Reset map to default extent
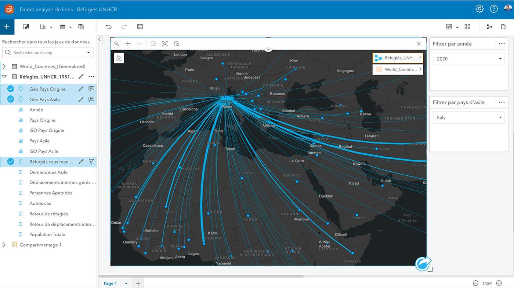The width and height of the screenshot is (514, 288). coord(119,58)
